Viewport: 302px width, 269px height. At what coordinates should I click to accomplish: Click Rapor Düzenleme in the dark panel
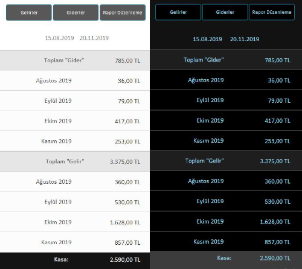point(272,12)
